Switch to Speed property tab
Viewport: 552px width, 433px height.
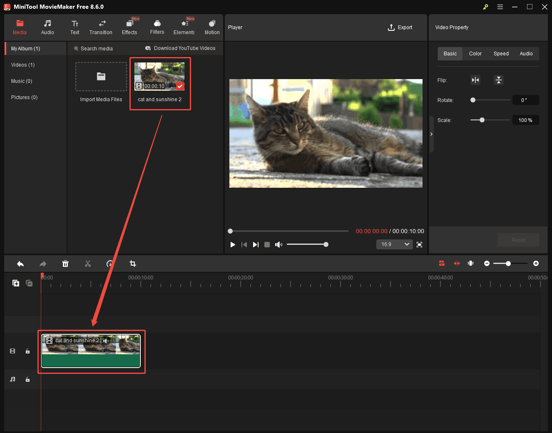pyautogui.click(x=501, y=54)
